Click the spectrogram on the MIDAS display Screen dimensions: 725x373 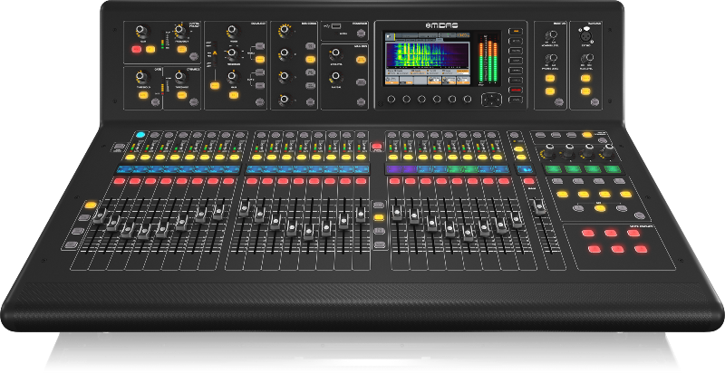click(x=428, y=55)
